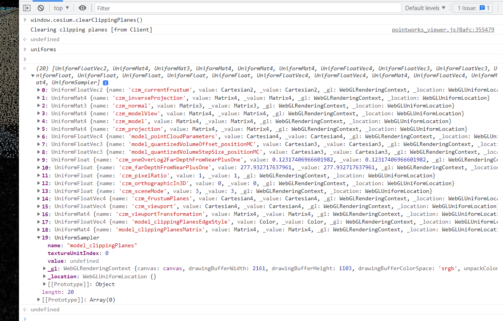Click the eye icon to create live expression
This screenshot has width=503, height=321.
coord(82,7)
